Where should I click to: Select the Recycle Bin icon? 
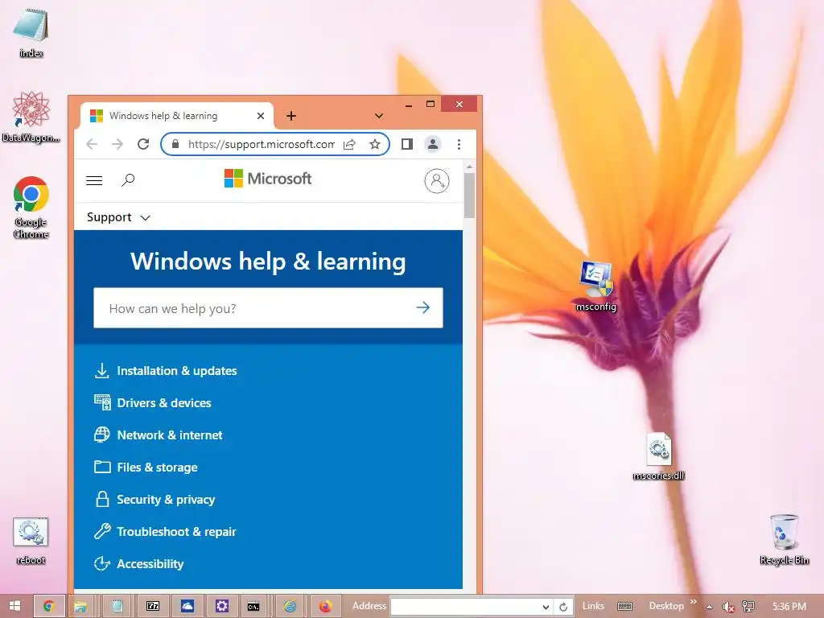[x=784, y=540]
